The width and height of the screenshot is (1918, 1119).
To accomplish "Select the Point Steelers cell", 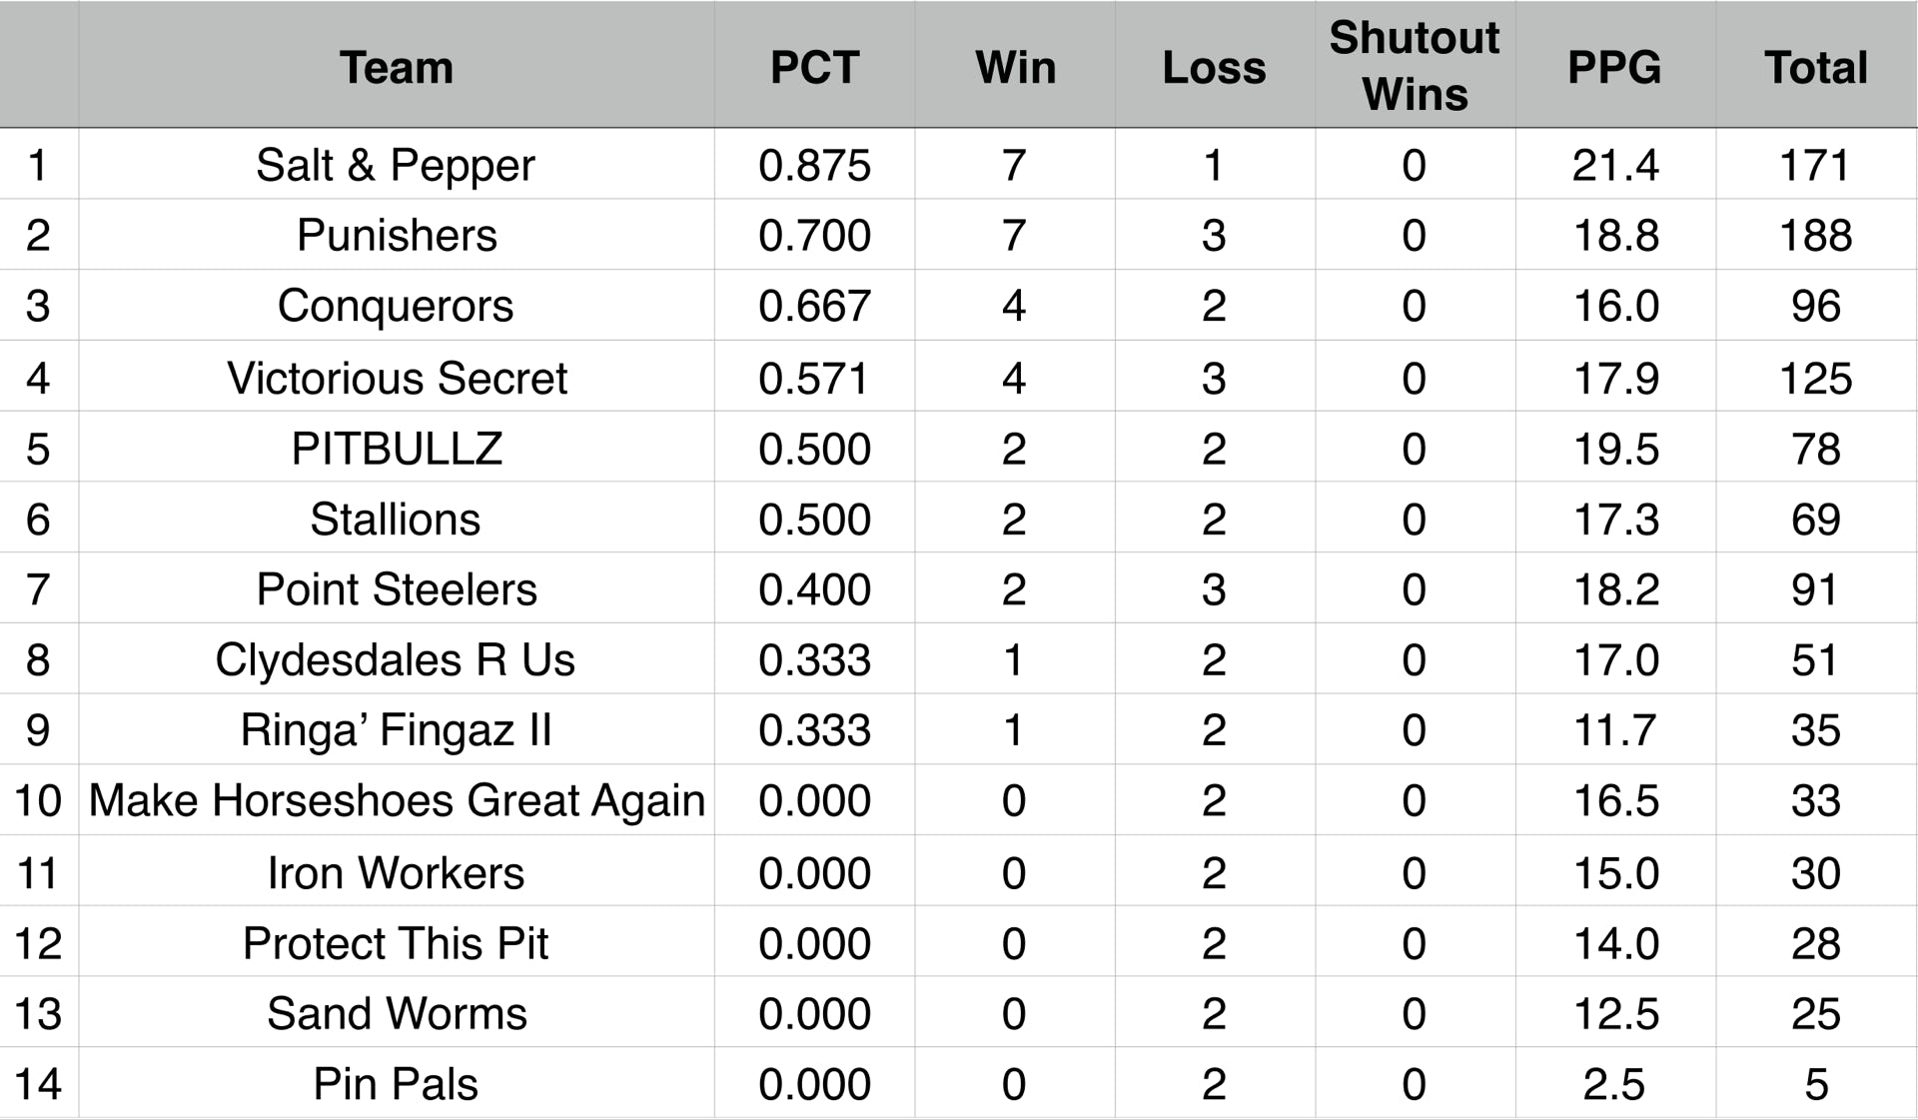I will tap(397, 589).
